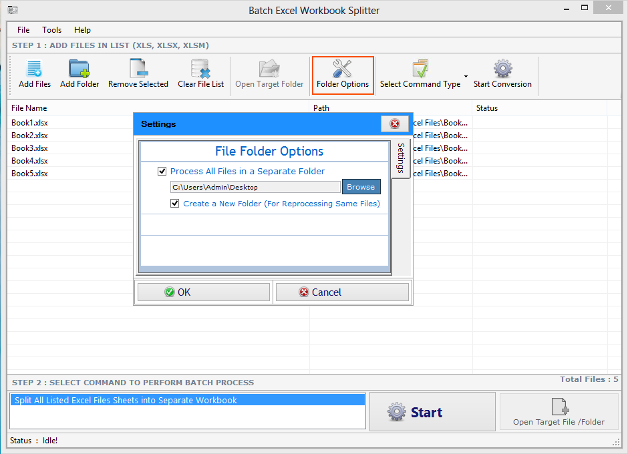This screenshot has height=454, width=628.
Task: Select Book4.xlsx in the file list
Action: coord(29,161)
